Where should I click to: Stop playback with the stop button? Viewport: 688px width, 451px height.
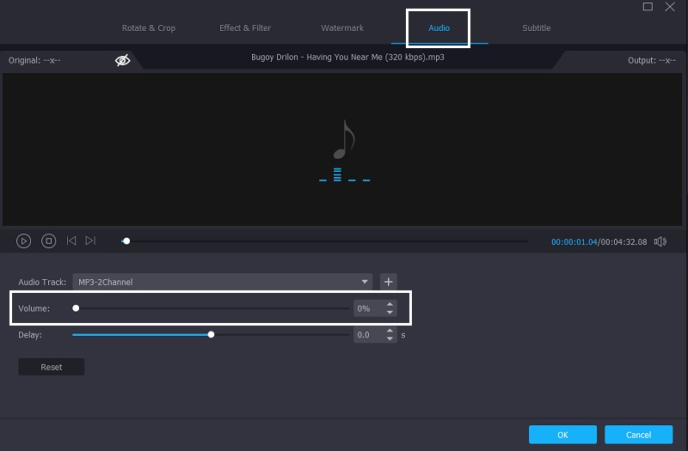coord(49,241)
